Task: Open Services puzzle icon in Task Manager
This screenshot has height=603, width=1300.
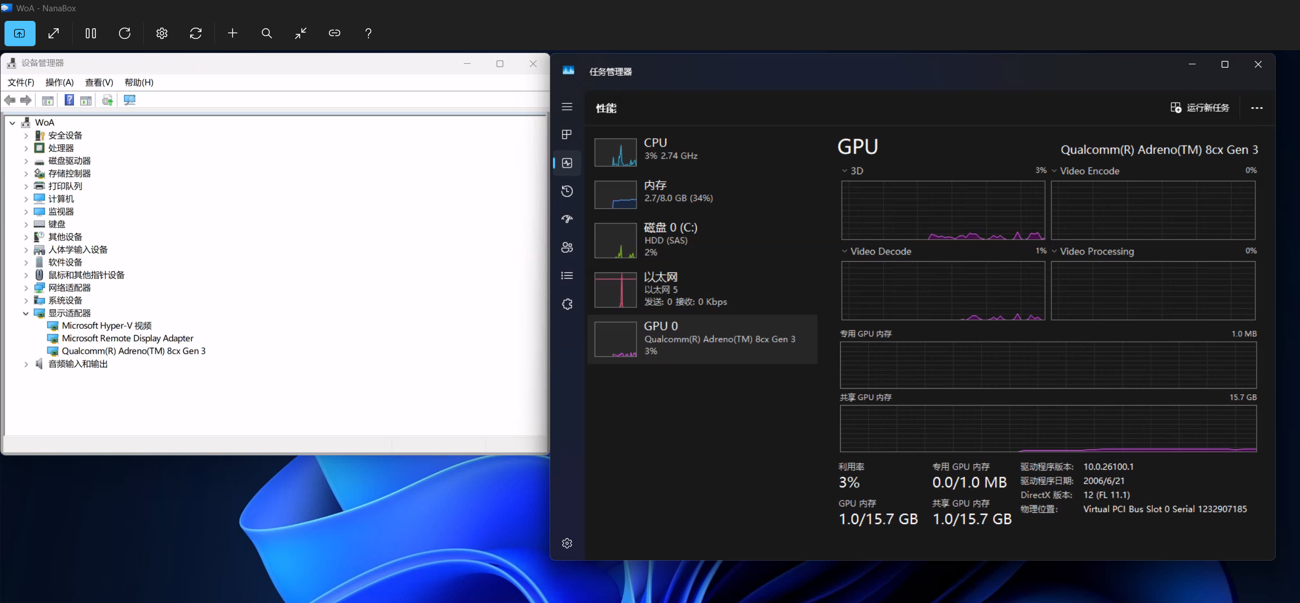Action: click(567, 304)
